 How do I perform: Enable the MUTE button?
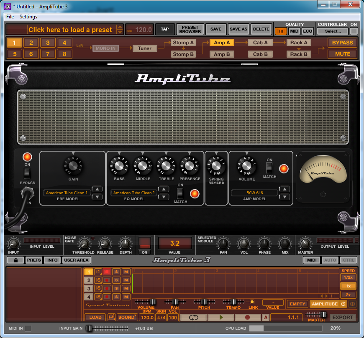pos(342,54)
